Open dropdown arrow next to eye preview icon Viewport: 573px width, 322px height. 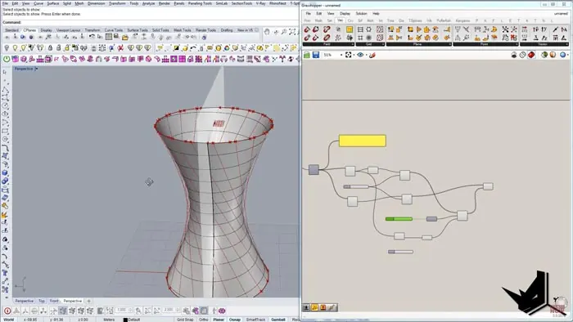[x=366, y=55]
